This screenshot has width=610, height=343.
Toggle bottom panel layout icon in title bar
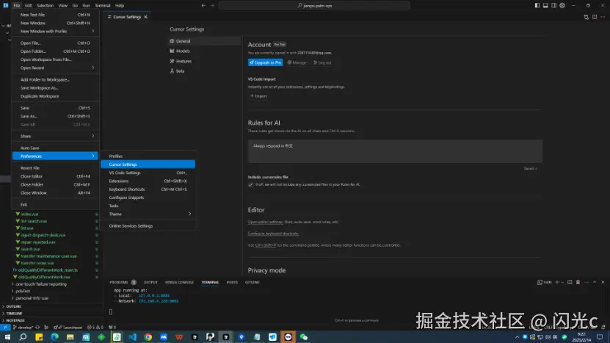545,5
